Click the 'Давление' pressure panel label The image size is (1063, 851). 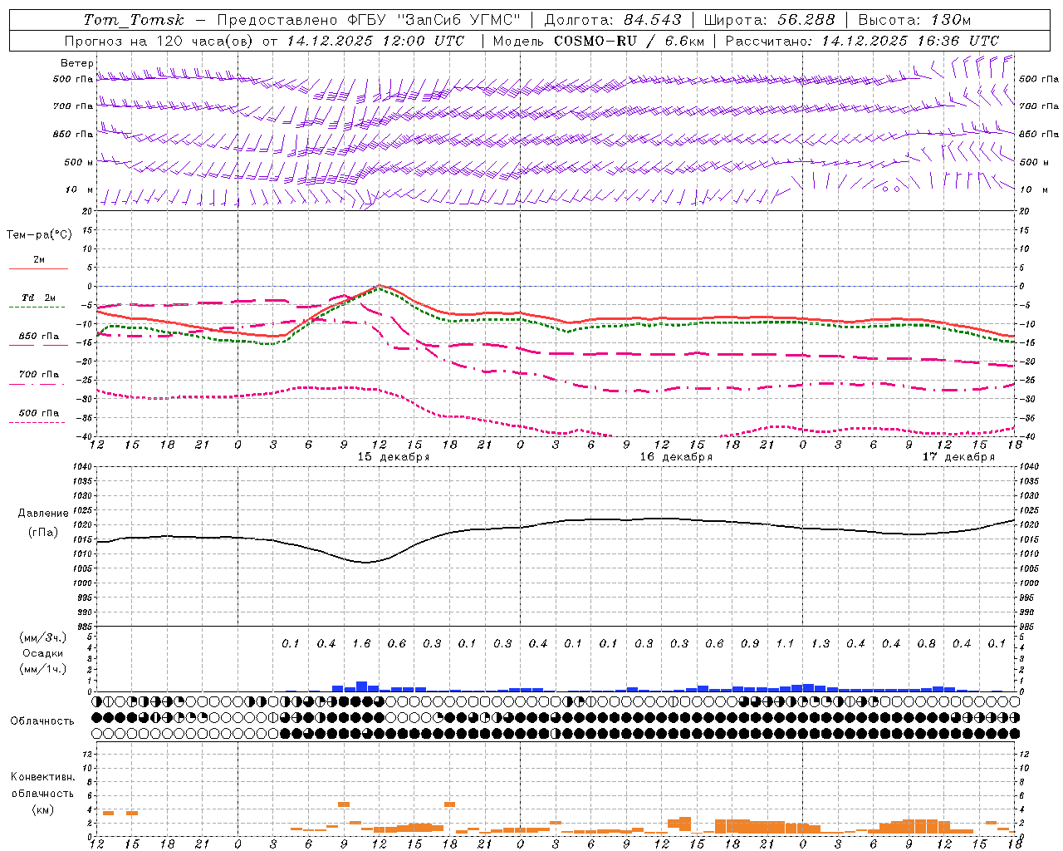point(43,514)
